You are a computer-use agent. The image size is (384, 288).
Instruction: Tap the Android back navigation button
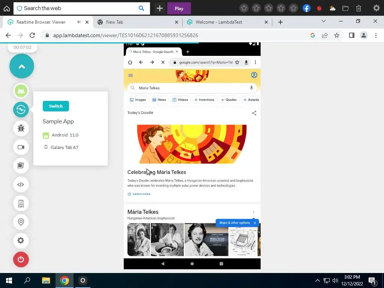pos(163,264)
